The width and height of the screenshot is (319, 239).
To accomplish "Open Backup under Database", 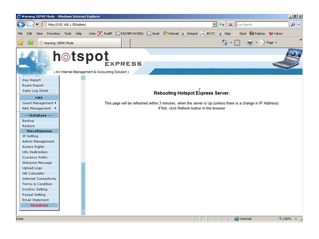I will (x=39, y=121).
